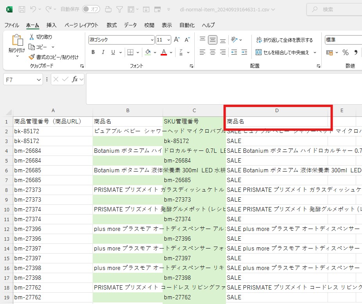Click the phonetic guide (ふりがな) icon

[x=181, y=52]
